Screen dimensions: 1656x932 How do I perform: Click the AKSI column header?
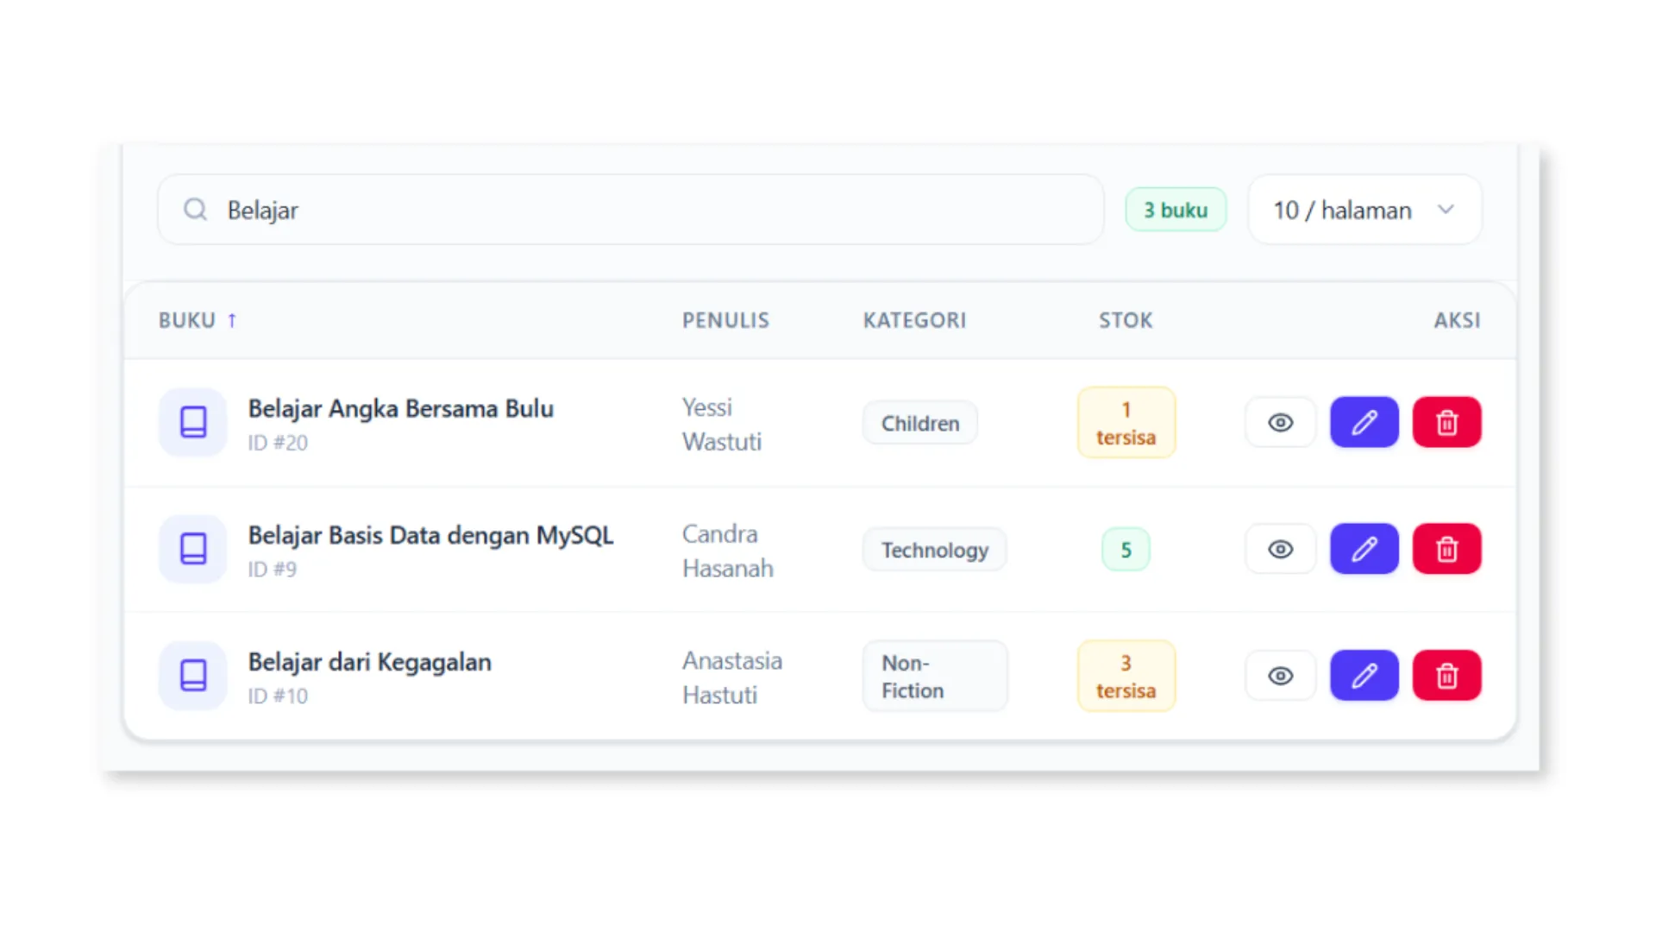[x=1457, y=320]
